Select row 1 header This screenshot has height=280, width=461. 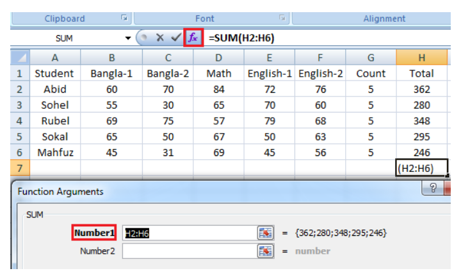19,74
